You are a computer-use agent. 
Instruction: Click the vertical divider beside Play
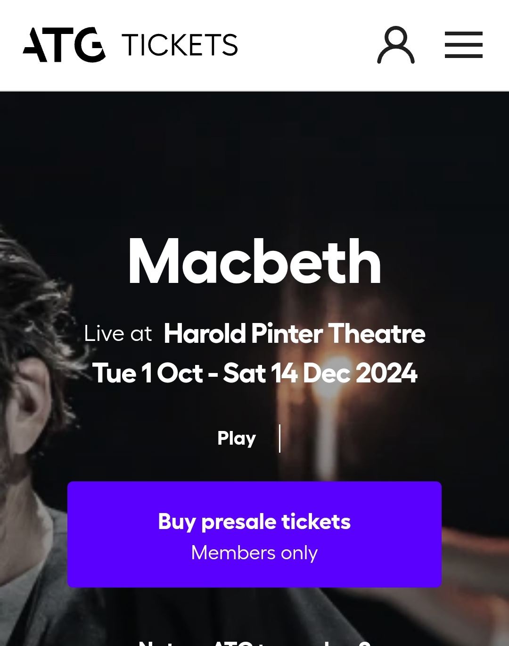(x=280, y=439)
